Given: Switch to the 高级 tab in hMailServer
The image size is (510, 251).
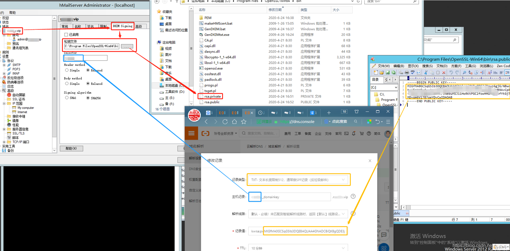Looking at the screenshot, I should (139, 27).
